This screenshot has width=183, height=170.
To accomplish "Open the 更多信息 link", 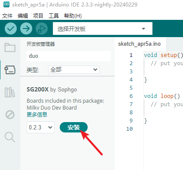I will tap(37, 115).
